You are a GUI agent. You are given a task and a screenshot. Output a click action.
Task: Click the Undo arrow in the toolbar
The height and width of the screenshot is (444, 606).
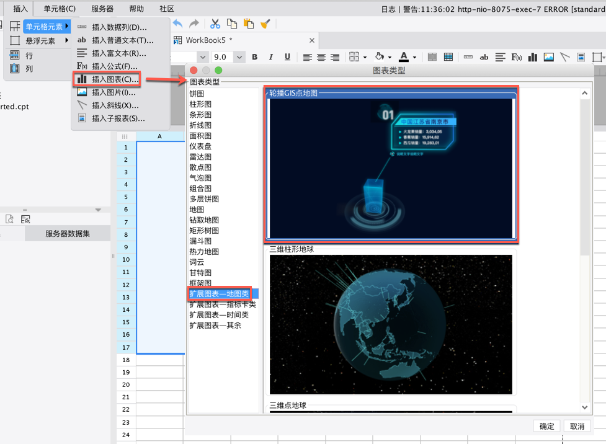tap(178, 24)
